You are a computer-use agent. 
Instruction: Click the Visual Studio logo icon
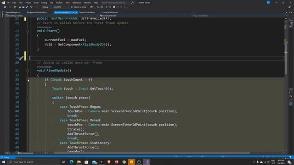(x=3, y=3)
